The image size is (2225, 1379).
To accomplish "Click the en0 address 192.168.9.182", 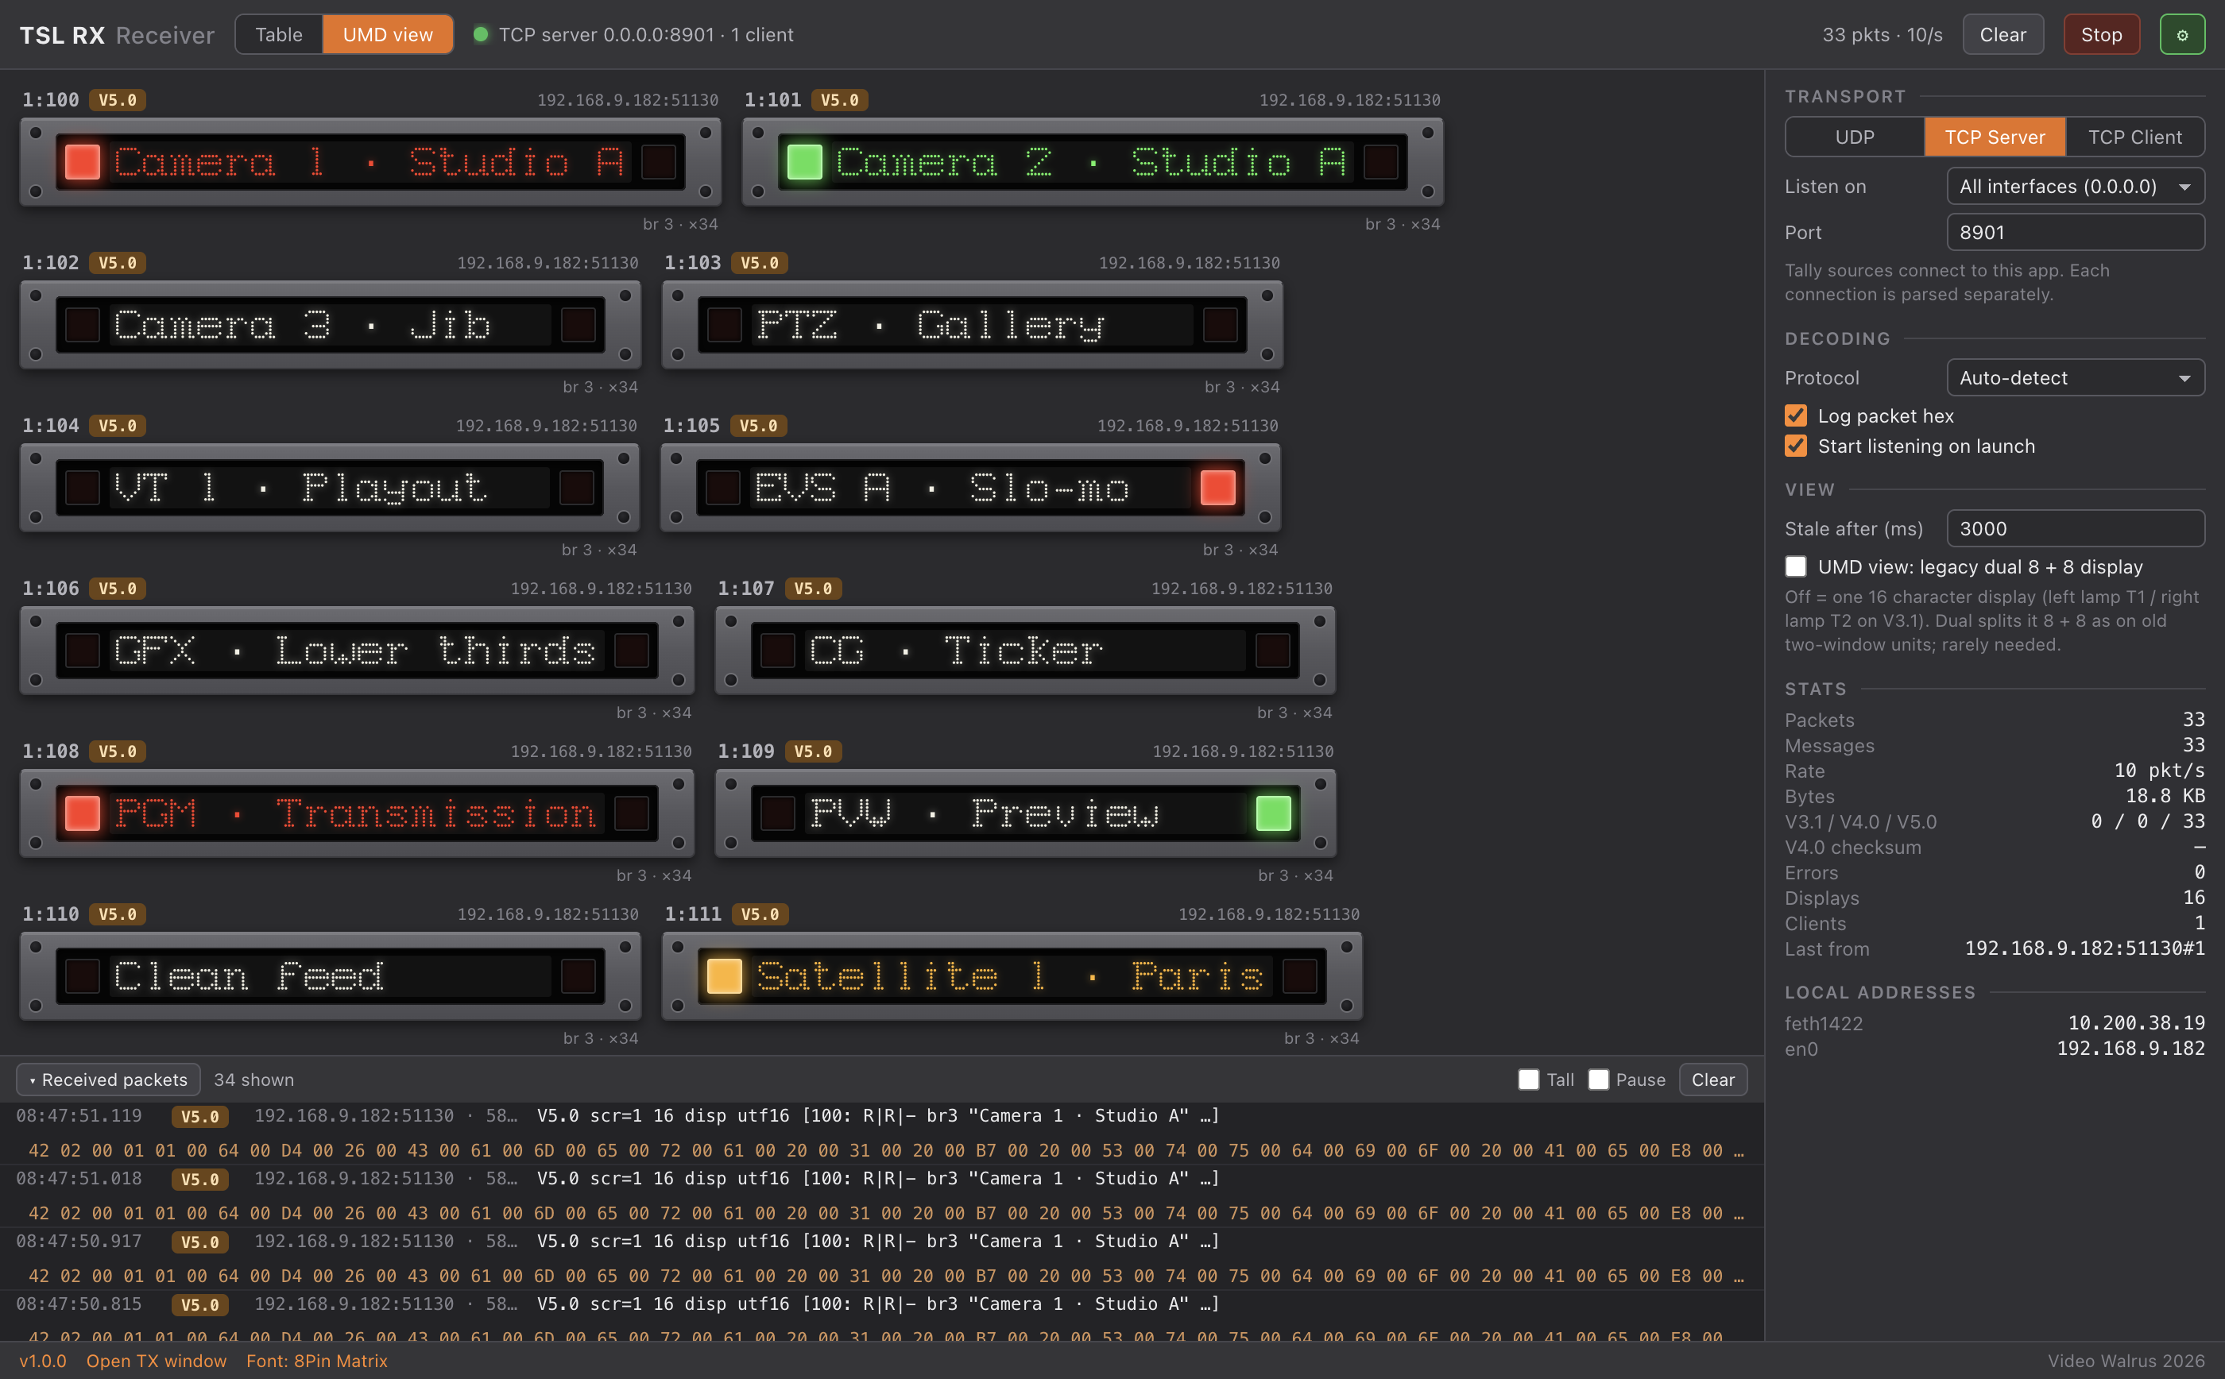I will pos(2130,1049).
